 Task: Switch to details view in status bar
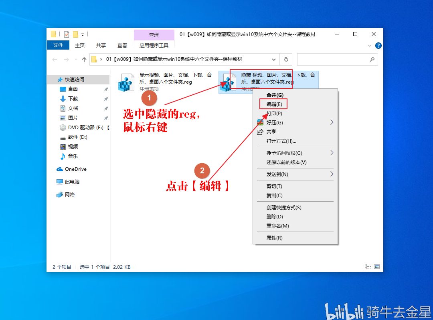(368, 266)
